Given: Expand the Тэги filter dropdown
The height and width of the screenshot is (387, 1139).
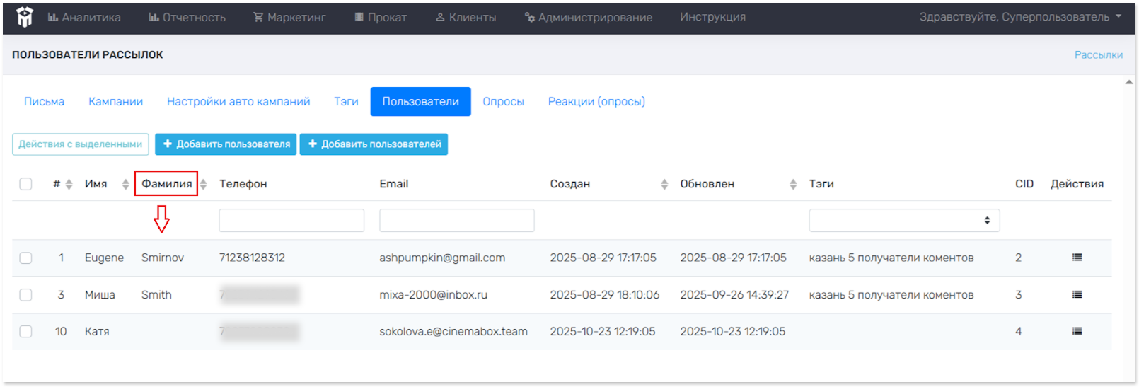Looking at the screenshot, I should (x=904, y=221).
